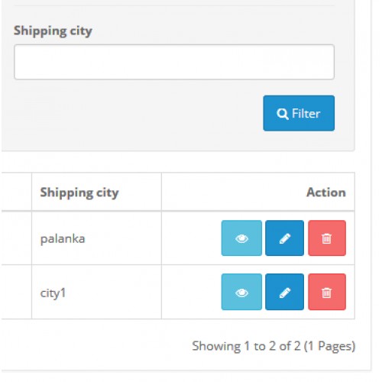Select the city1 city cell
This screenshot has height=382, width=382.
(96, 292)
